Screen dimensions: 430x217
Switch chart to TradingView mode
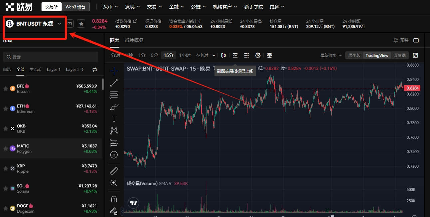(x=377, y=55)
